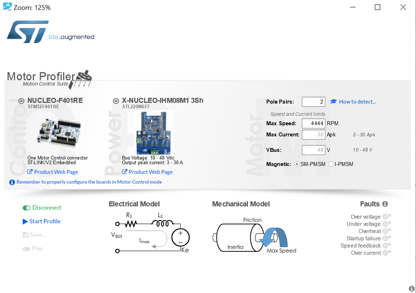Screen dimensions: 416x293
Task: Click the '3 - 30 Apk' range text
Action: (x=364, y=135)
